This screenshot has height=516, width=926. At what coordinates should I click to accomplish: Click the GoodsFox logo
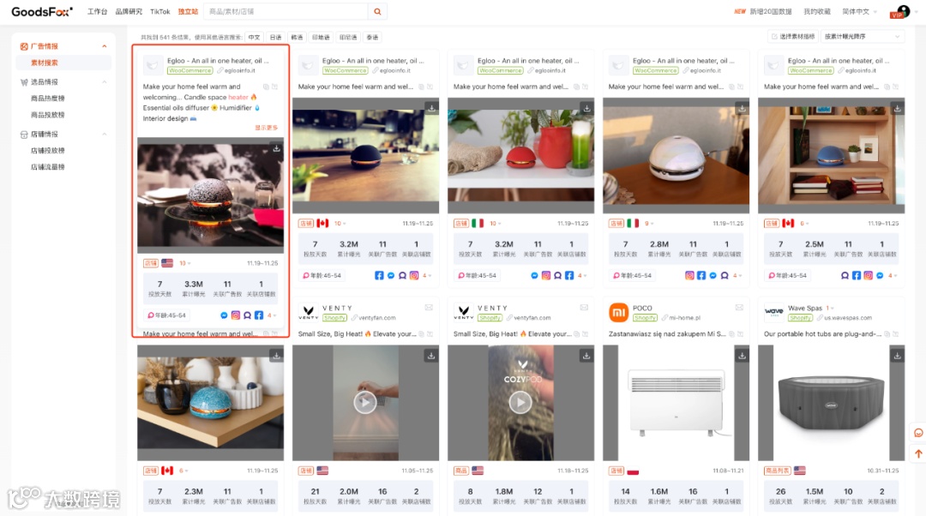(42, 11)
